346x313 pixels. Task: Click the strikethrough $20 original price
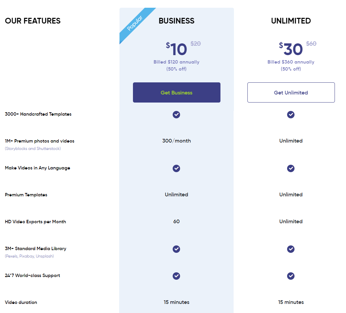point(196,44)
